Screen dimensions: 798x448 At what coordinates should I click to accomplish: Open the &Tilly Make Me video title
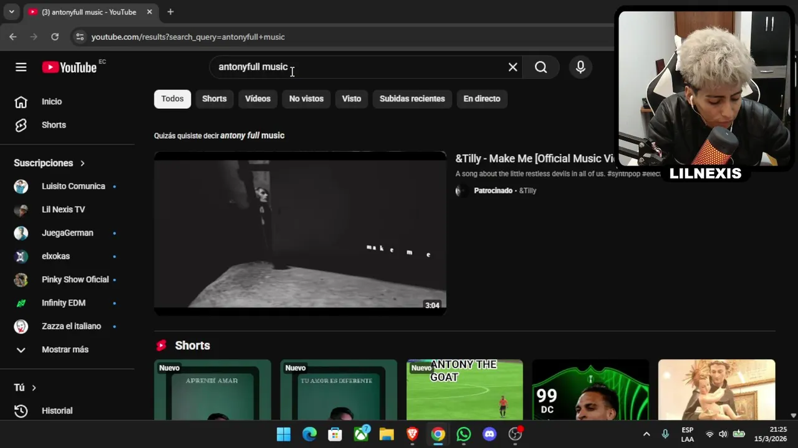pyautogui.click(x=536, y=159)
